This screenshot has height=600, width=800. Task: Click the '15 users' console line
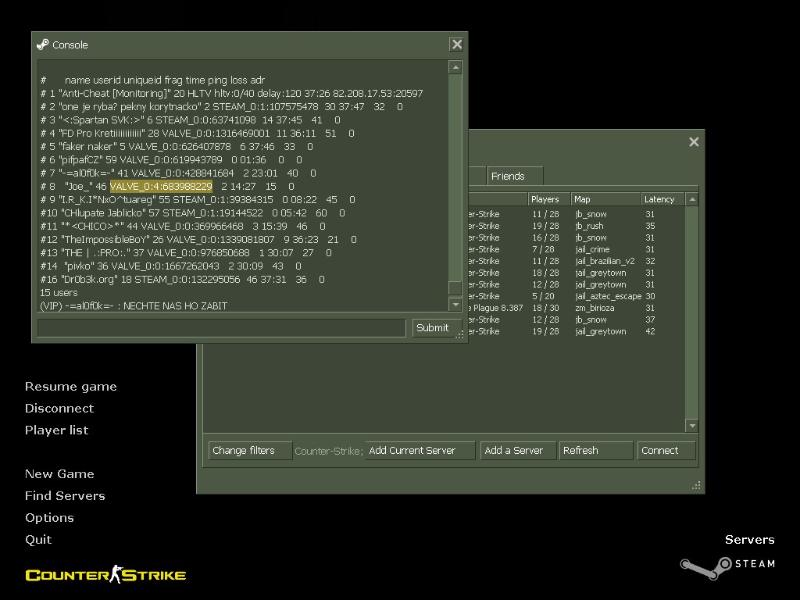[x=59, y=292]
